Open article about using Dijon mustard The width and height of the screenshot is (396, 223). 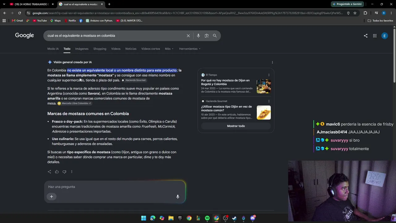(x=226, y=108)
